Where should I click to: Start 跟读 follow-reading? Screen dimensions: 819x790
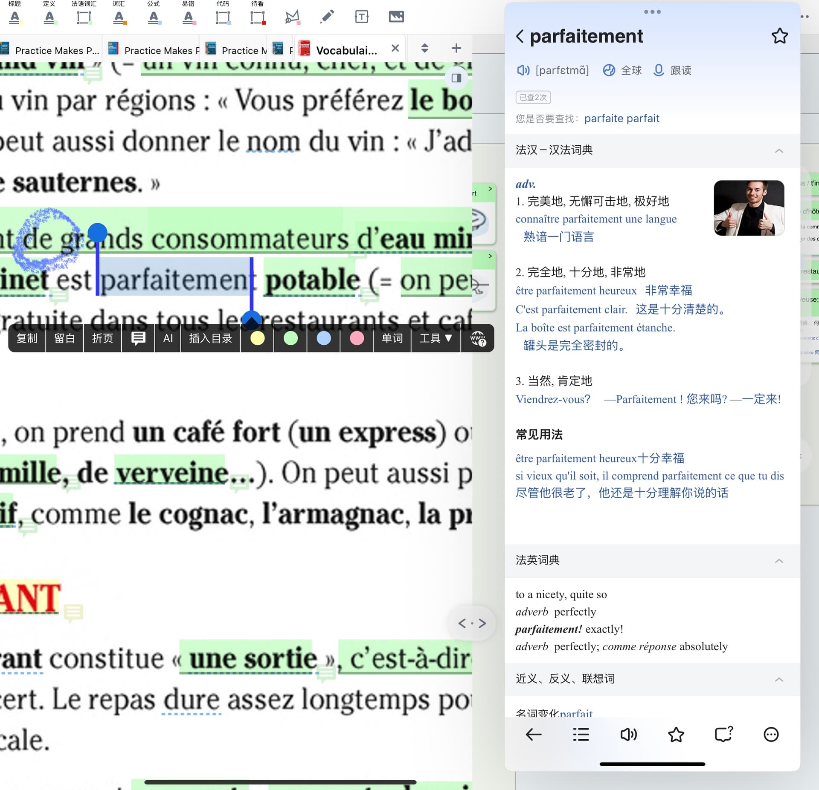point(673,70)
